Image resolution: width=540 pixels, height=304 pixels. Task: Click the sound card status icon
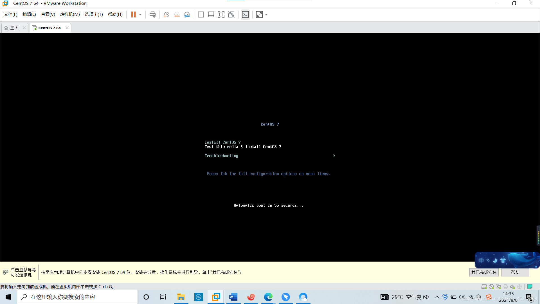tap(512, 287)
